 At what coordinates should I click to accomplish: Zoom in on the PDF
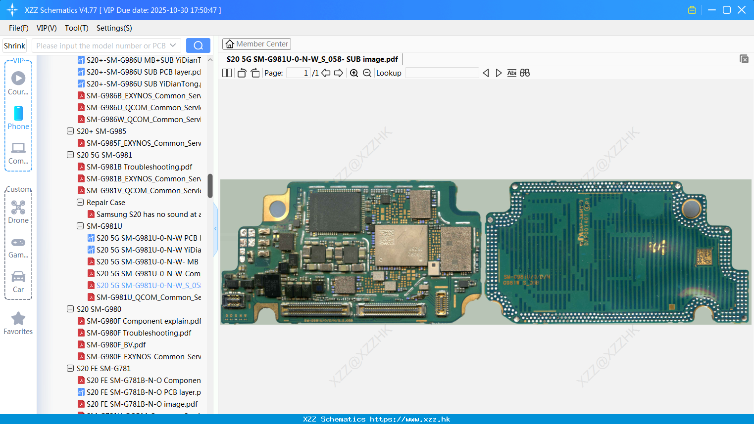pos(354,73)
